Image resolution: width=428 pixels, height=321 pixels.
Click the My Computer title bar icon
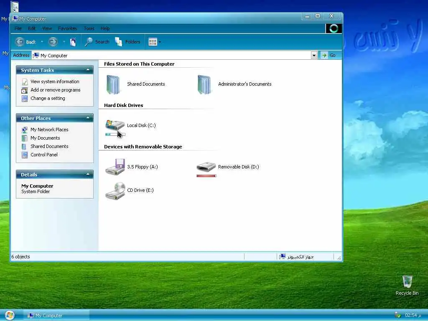tap(15, 18)
